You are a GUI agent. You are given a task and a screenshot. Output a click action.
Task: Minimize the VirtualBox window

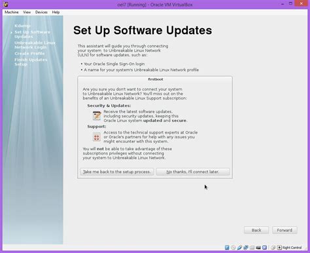(x=283, y=4)
